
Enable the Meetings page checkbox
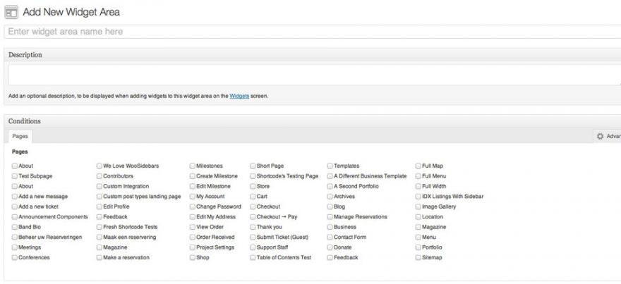click(x=15, y=247)
